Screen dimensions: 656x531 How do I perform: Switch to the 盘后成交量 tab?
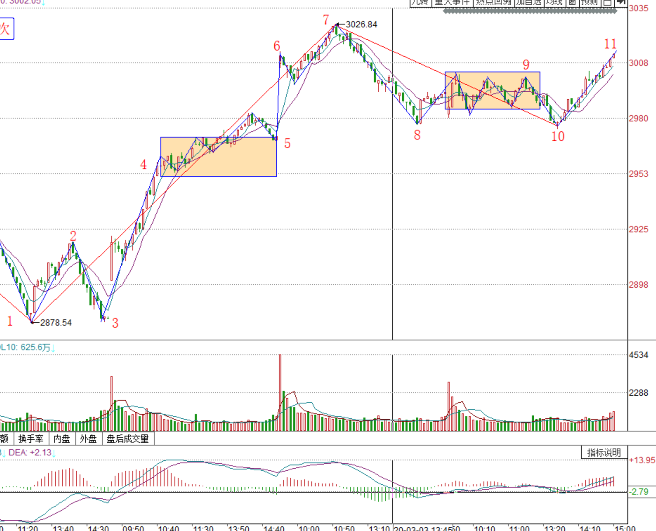pyautogui.click(x=128, y=439)
